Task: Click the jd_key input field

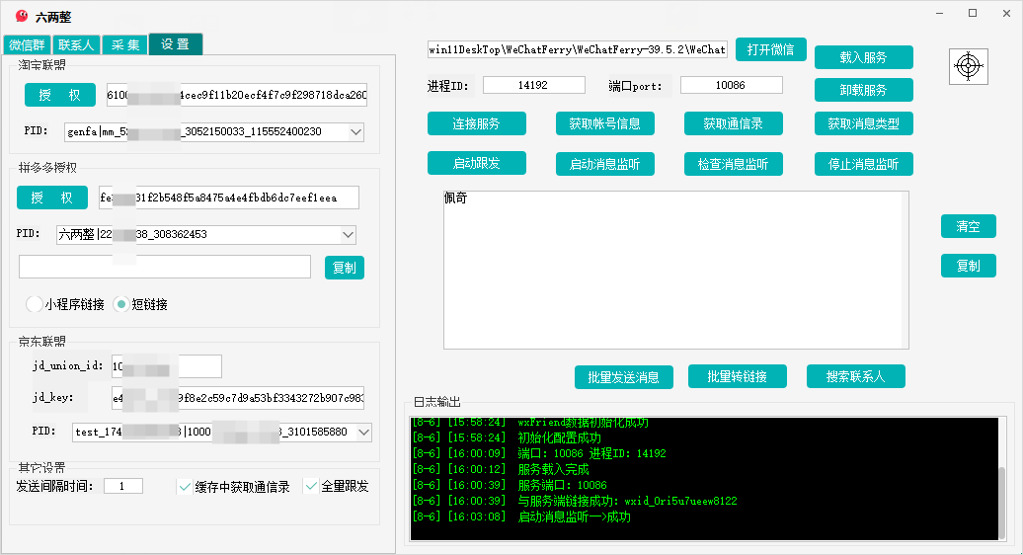Action: tap(238, 398)
